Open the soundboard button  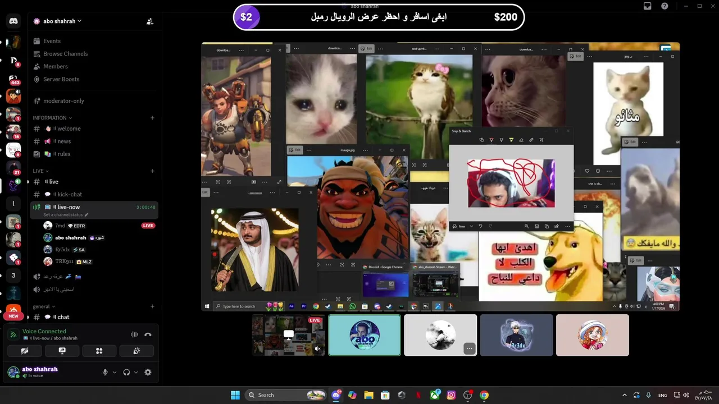[x=136, y=351]
